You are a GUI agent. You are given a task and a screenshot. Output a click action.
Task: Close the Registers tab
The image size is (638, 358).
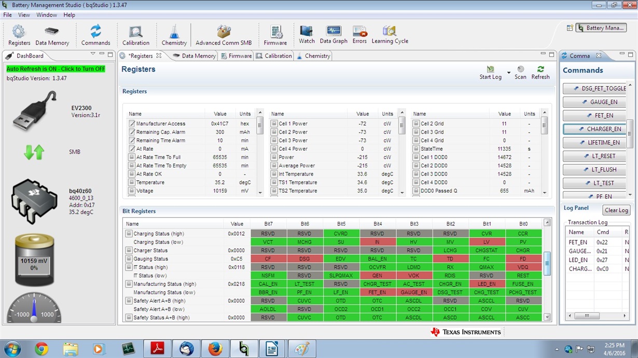pyautogui.click(x=159, y=55)
